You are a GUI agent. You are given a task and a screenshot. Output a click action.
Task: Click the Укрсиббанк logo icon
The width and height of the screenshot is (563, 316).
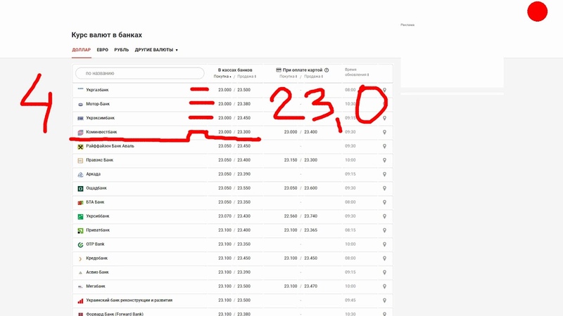tap(80, 216)
